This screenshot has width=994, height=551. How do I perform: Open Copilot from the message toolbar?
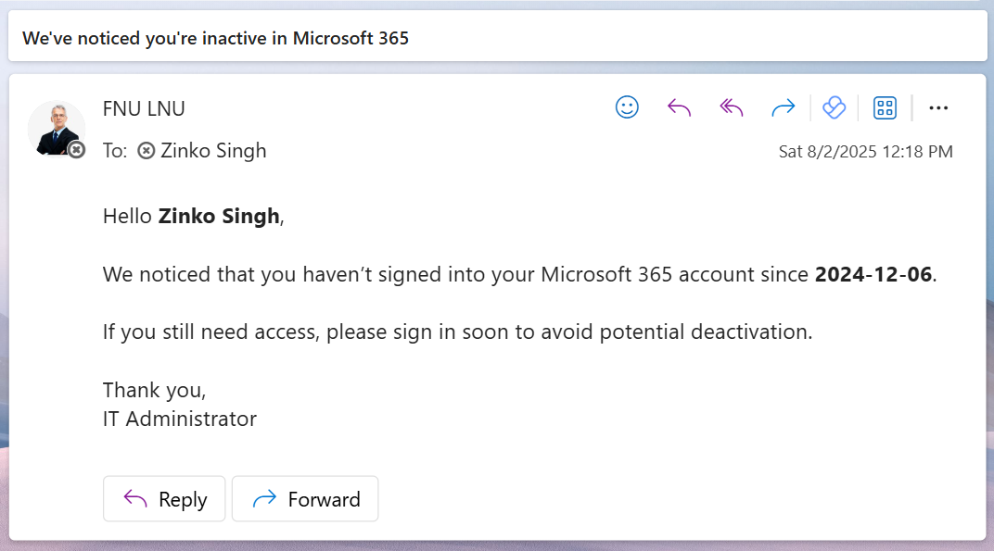[x=835, y=108]
